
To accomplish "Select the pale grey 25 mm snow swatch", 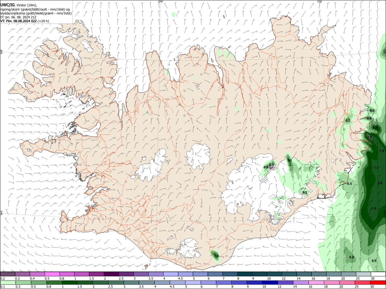I will point(363,274).
